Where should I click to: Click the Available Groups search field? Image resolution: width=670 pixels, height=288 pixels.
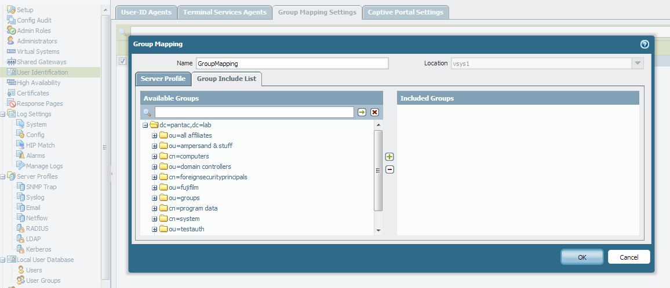(254, 112)
